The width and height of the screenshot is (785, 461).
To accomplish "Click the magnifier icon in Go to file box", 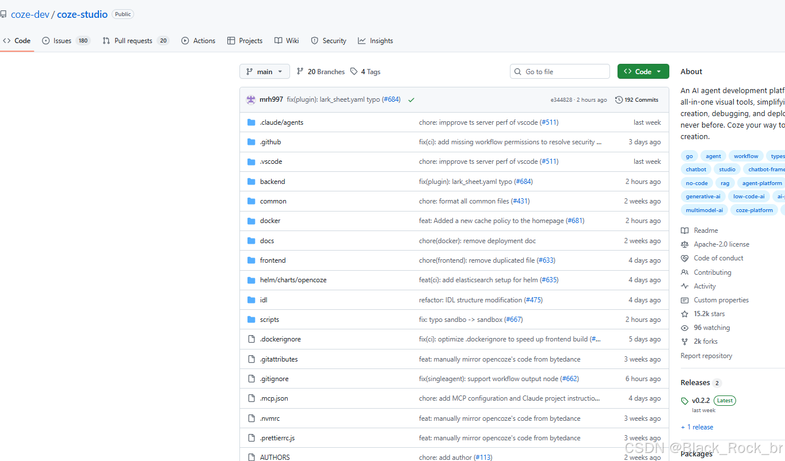I will 517,72.
